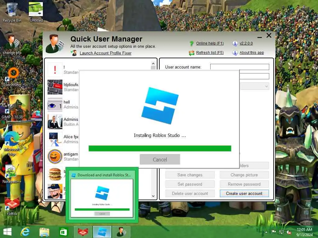Open the v2.2.0.0 version link
This screenshot has width=318, height=238.
[246, 43]
